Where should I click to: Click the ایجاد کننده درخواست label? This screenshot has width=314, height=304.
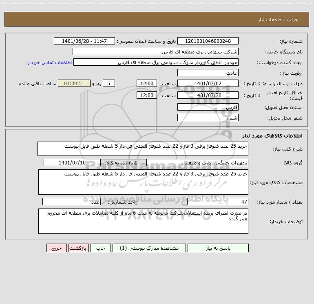pos(280,62)
